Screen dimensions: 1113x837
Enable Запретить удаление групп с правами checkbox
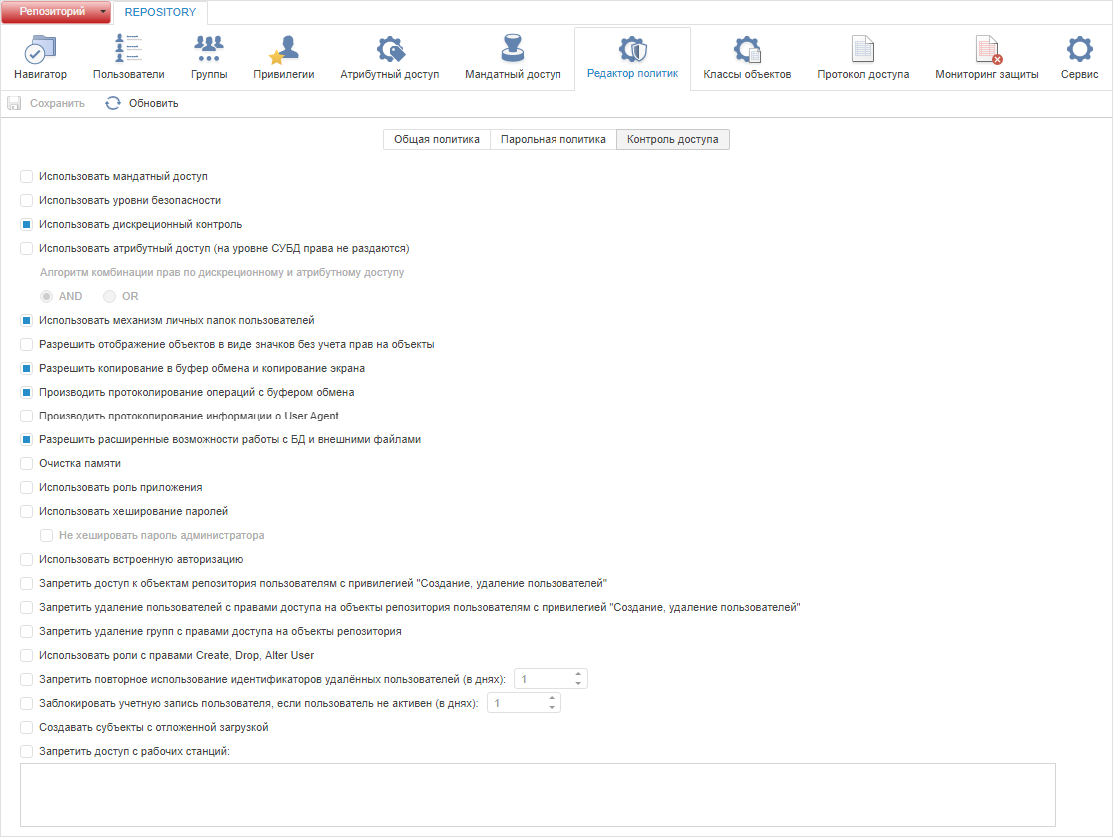[x=26, y=632]
